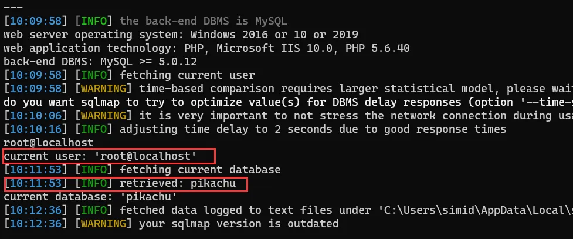This screenshot has height=239, width=573.
Task: Click the 'fetching current user' log message
Action: pyautogui.click(x=187, y=75)
